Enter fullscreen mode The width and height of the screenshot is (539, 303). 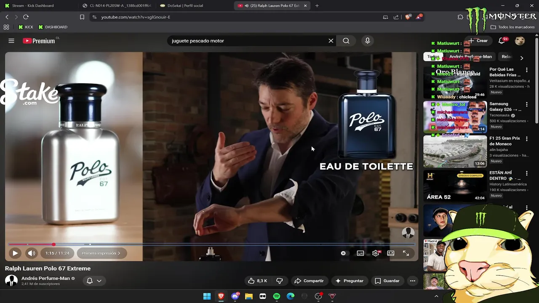coord(406,253)
